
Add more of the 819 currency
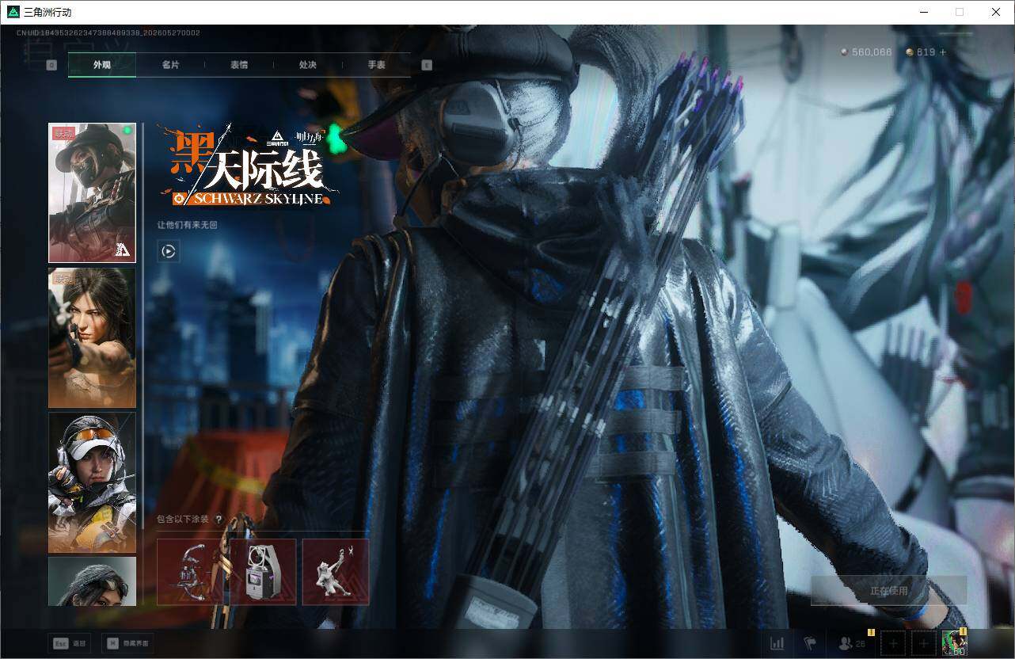point(942,52)
